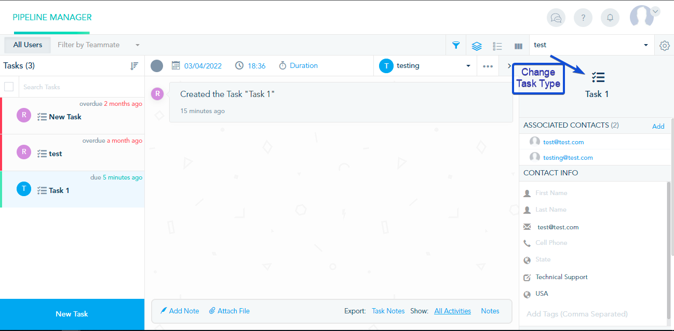Focus the Search Tasks field

80,87
